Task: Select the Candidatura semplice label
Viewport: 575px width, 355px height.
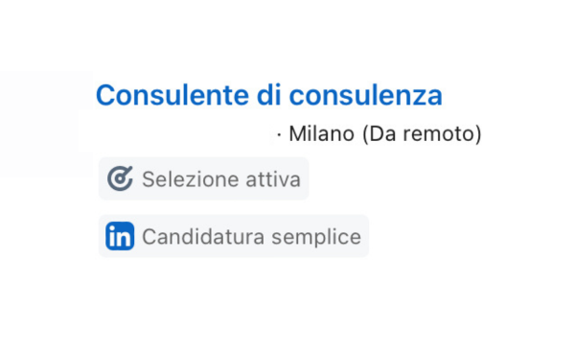Action: click(x=251, y=236)
